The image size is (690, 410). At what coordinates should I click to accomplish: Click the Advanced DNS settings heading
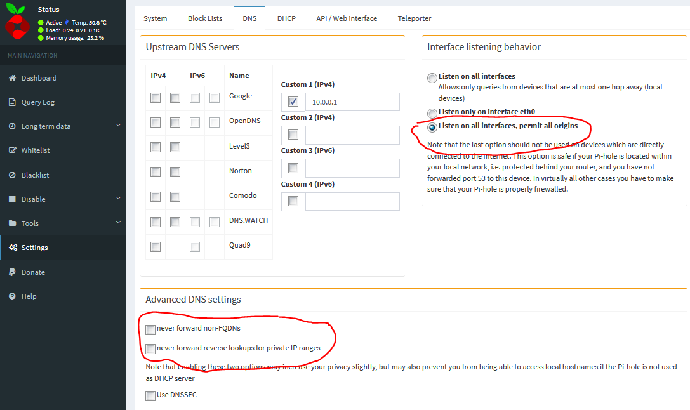coord(193,300)
